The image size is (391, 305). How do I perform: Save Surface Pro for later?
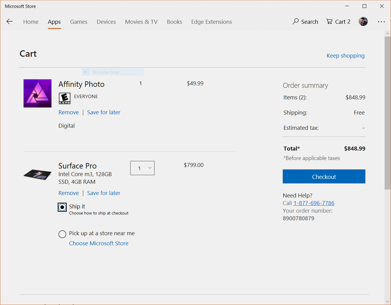(104, 193)
